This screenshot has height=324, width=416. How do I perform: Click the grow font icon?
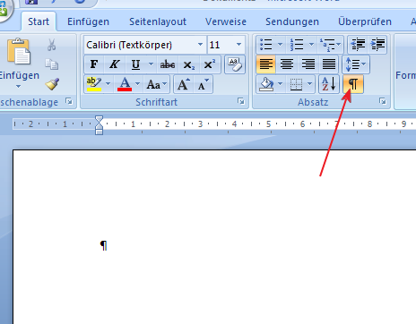[x=184, y=84]
